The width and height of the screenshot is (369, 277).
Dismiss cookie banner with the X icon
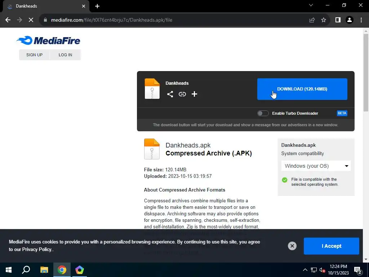[292, 246]
